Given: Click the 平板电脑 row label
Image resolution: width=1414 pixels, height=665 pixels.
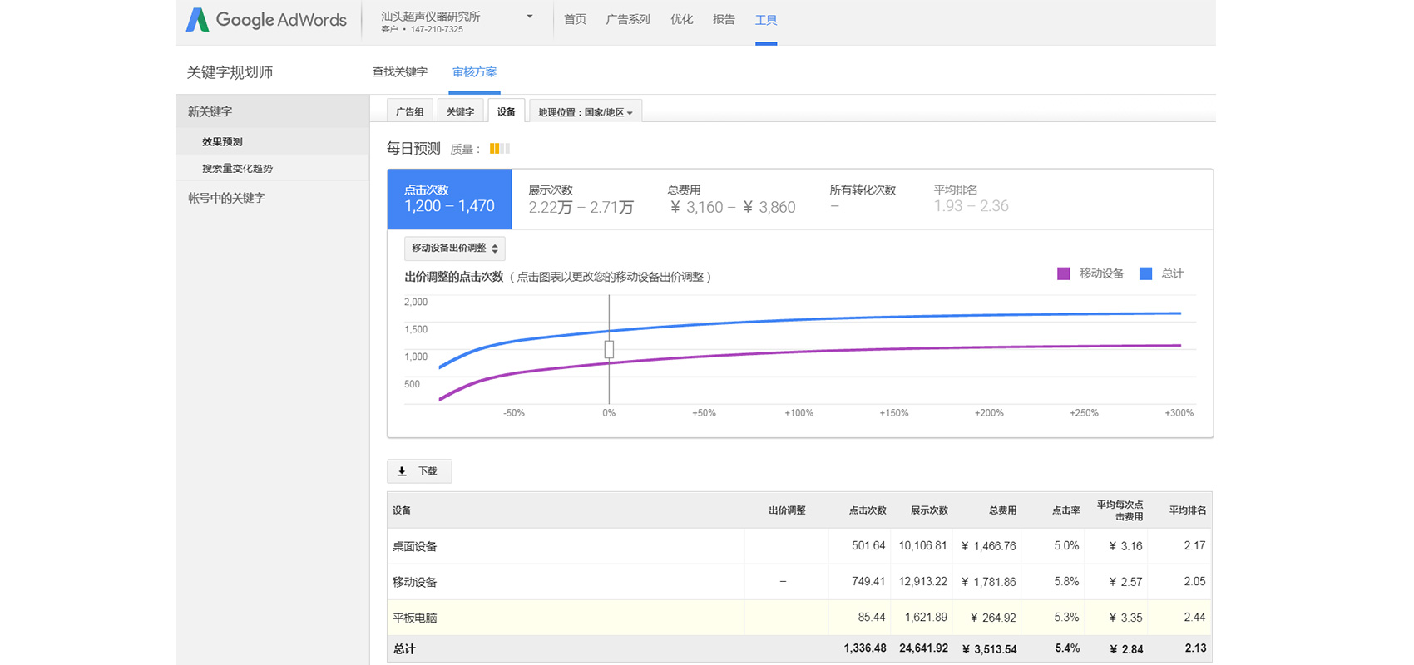Looking at the screenshot, I should (415, 618).
